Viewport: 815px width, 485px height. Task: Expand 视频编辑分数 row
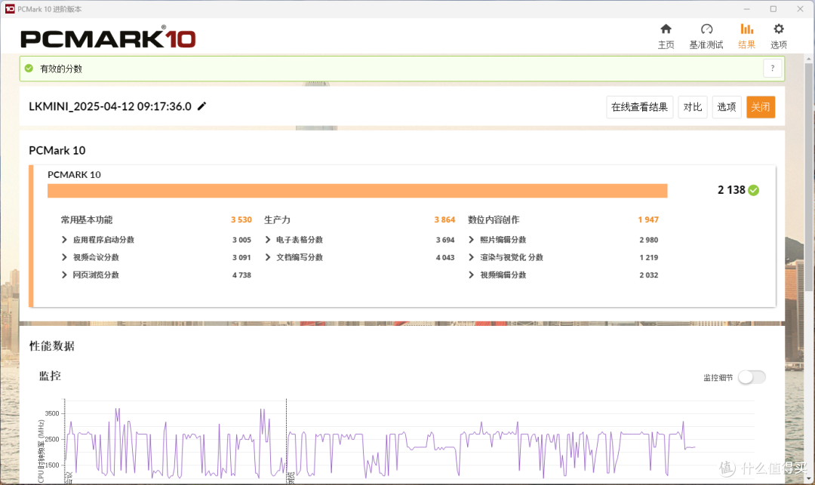coord(472,275)
